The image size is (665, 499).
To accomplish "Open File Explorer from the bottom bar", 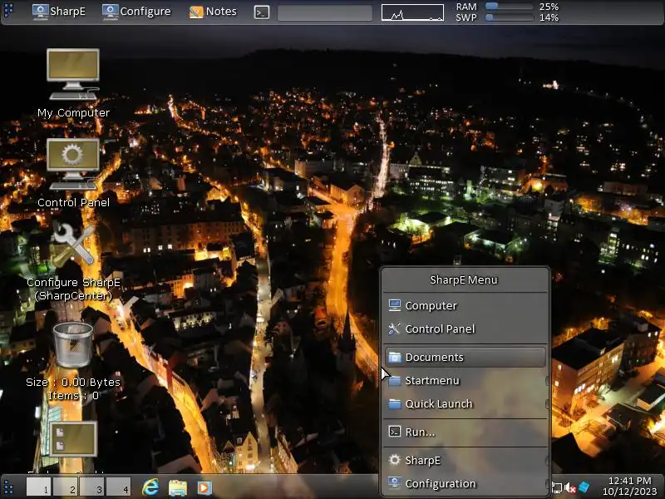I will coord(178,487).
